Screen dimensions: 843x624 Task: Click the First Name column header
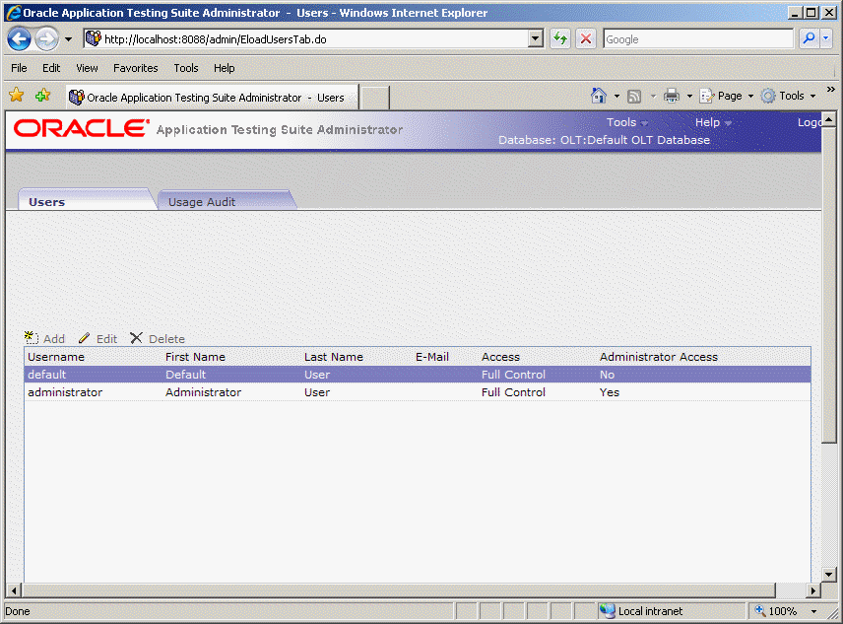pyautogui.click(x=195, y=357)
